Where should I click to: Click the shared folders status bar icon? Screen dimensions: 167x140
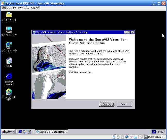[x=136, y=137]
